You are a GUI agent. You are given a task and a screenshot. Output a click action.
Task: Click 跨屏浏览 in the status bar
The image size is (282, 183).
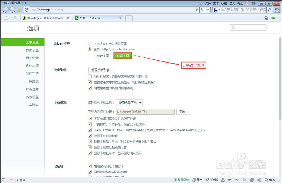tap(181, 180)
